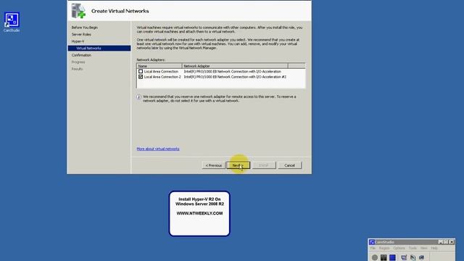The height and width of the screenshot is (261, 464).
Task: Select the Hyper-V step in the sidebar
Action: click(78, 41)
